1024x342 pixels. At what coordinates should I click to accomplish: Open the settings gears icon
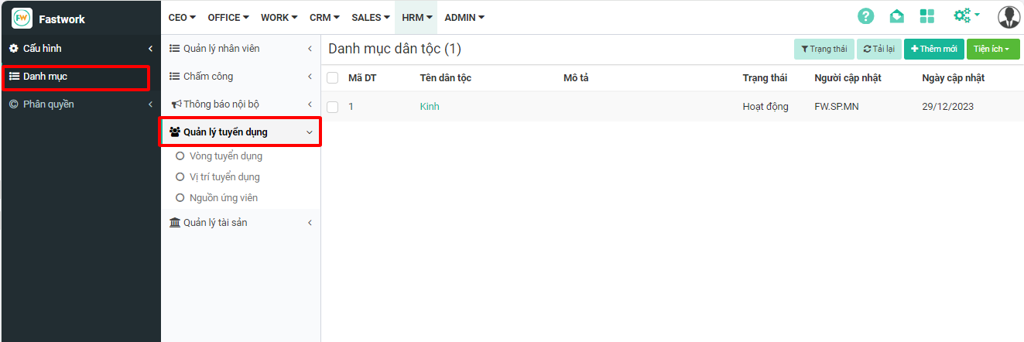[966, 16]
